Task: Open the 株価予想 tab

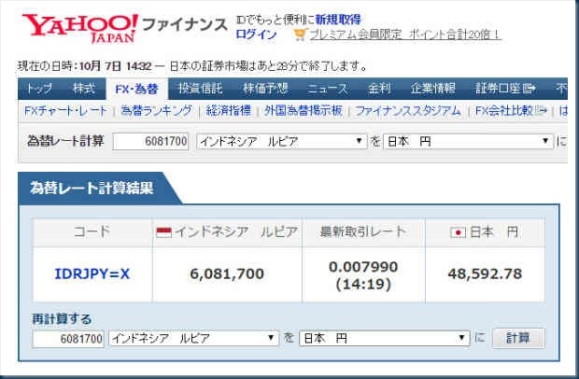Action: [x=265, y=89]
